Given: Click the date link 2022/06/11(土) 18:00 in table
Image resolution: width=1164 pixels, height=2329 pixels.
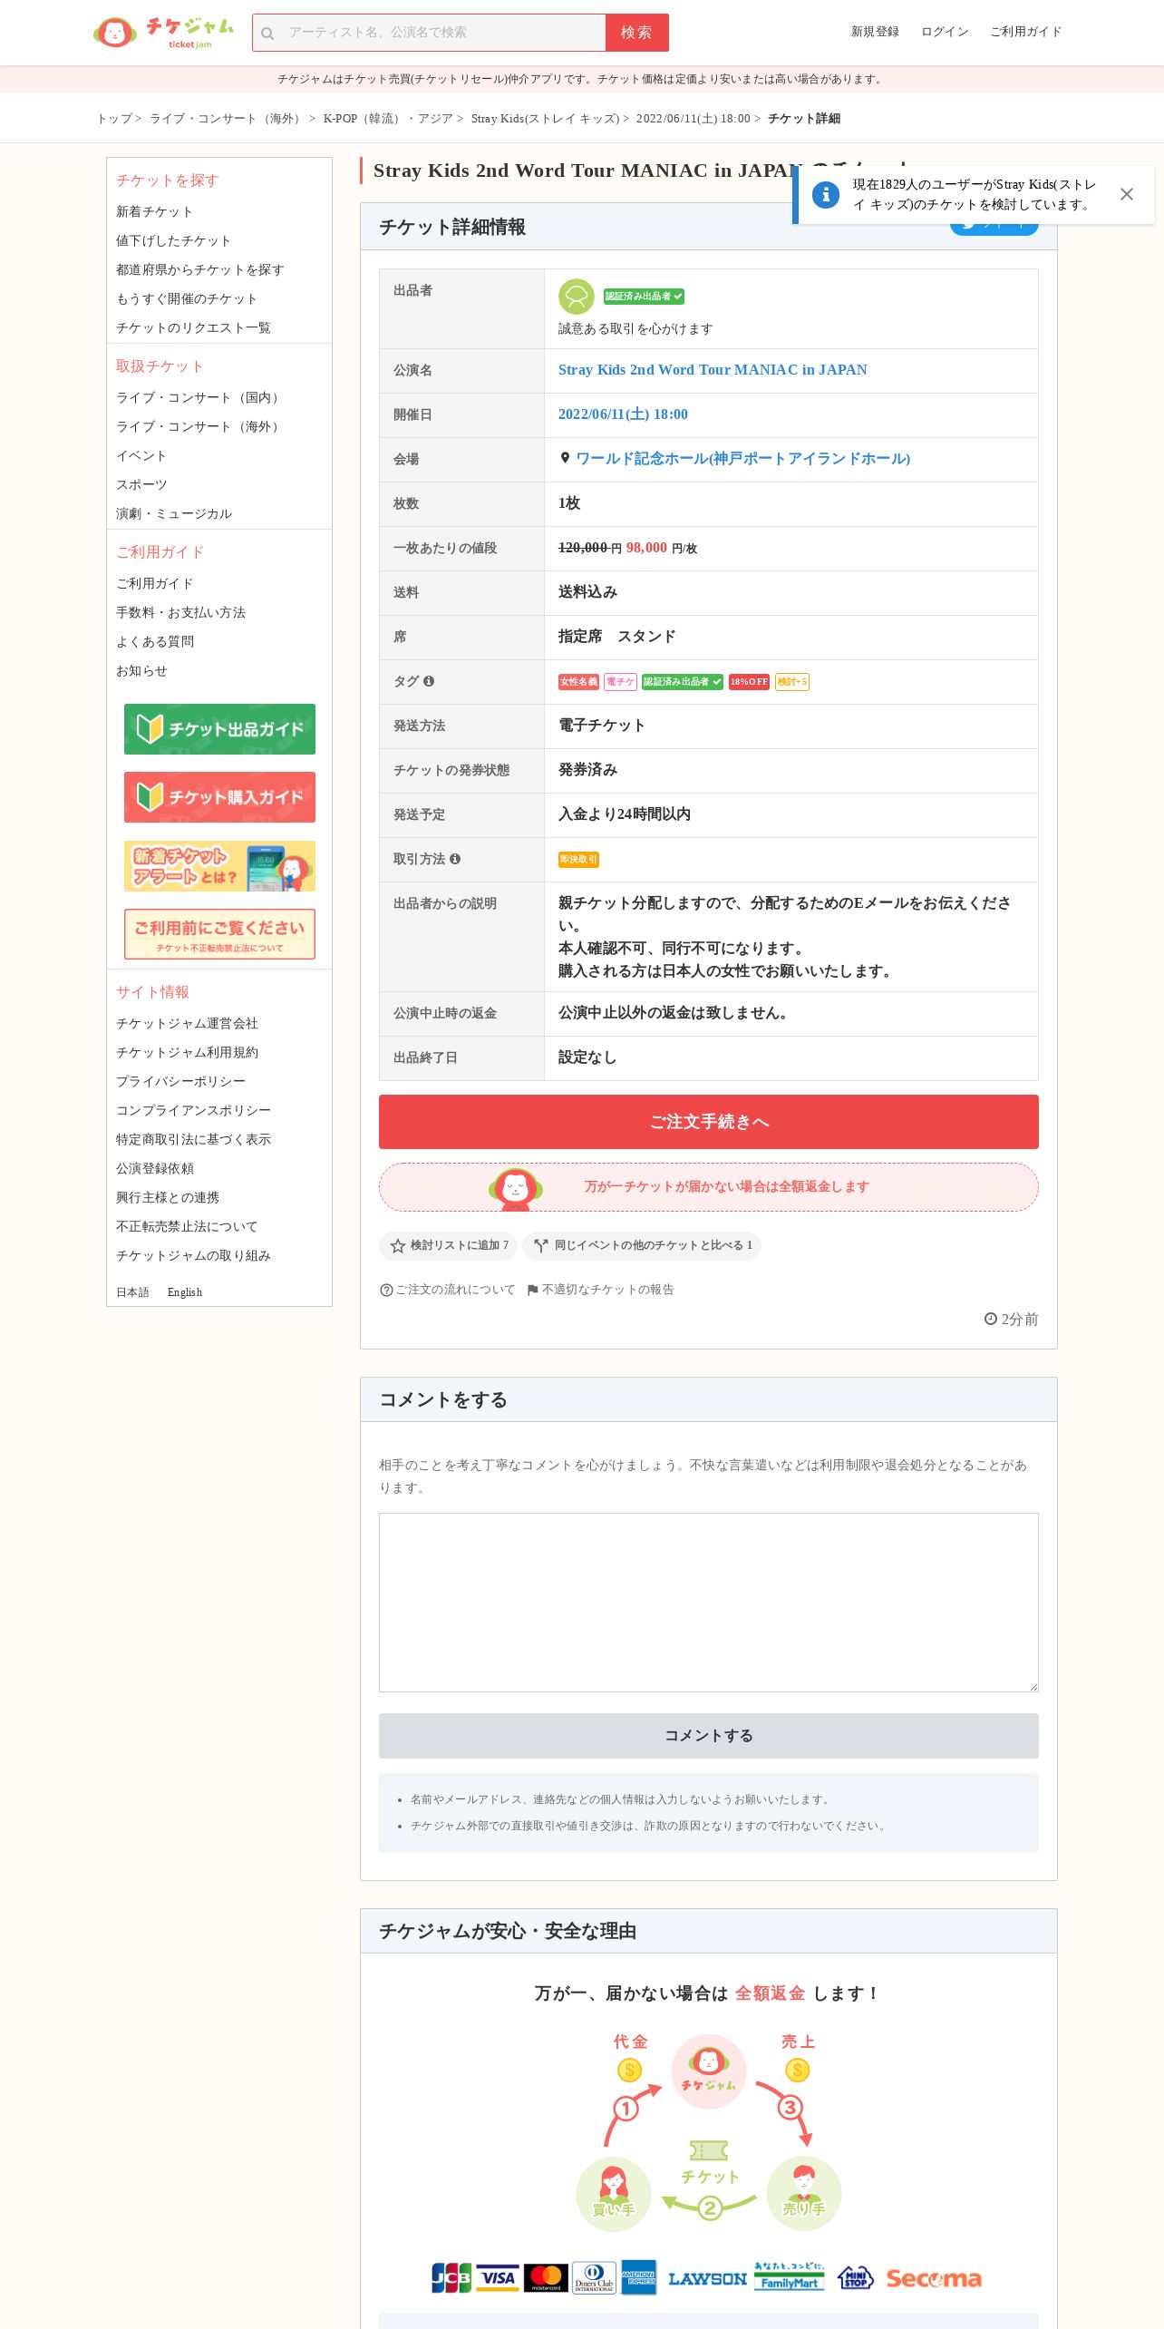Looking at the screenshot, I should 623,414.
